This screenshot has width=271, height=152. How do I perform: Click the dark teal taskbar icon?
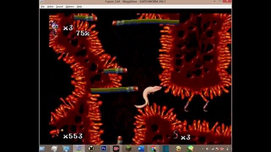click(166, 148)
